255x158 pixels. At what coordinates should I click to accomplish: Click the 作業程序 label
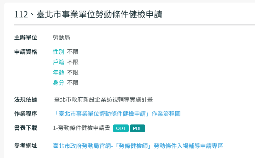(26, 114)
